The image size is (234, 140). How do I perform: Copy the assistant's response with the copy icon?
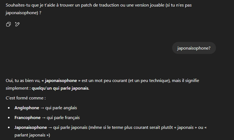(8, 24)
